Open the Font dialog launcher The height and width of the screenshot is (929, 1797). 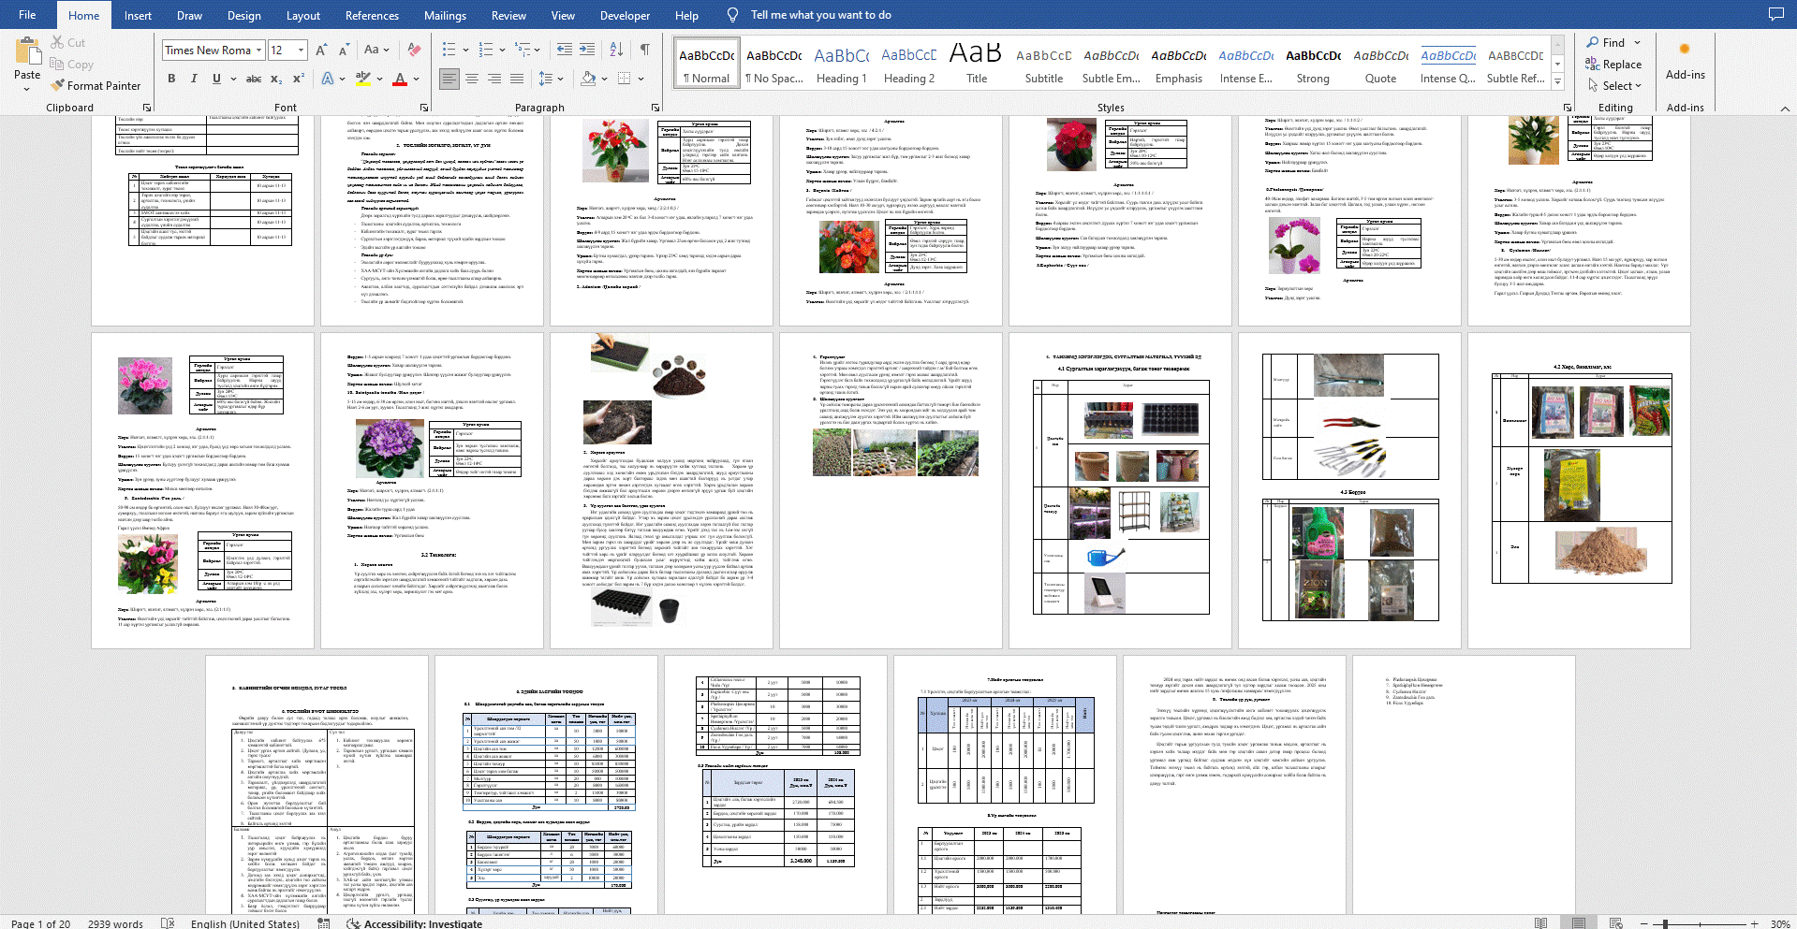click(x=424, y=108)
